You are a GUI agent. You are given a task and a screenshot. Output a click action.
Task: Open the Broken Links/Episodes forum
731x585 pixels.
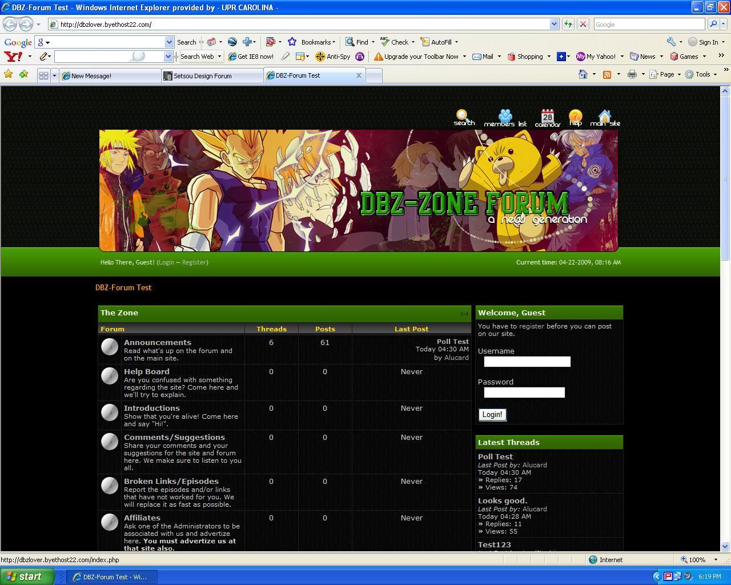click(x=171, y=481)
